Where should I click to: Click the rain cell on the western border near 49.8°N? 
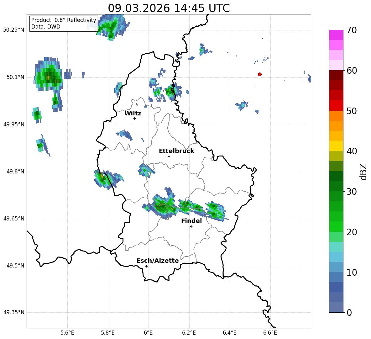(x=106, y=179)
